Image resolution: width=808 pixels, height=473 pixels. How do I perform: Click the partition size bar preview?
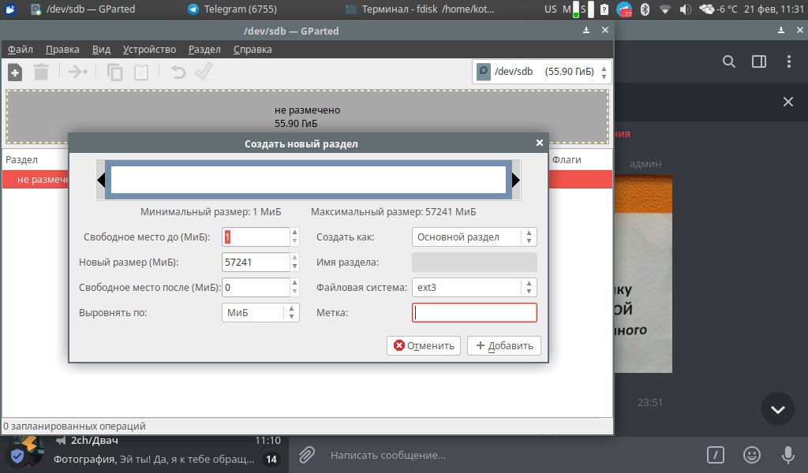tap(309, 180)
